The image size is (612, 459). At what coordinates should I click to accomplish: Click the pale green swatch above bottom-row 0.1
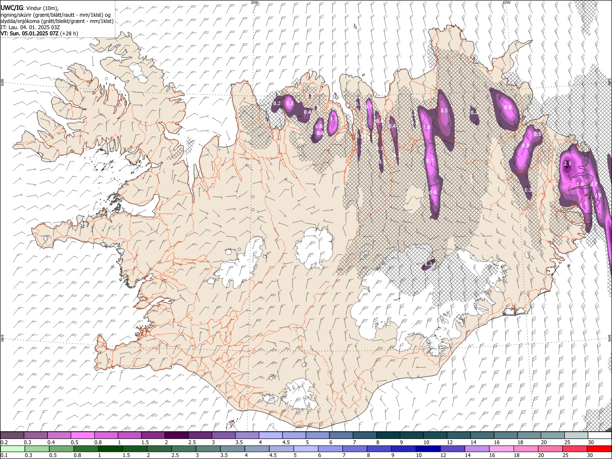pos(12,449)
